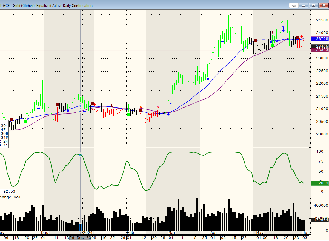Image resolution: width=329 pixels, height=241 pixels.
Task: Select the highlighted 29 Dec 23 date label
Action: tap(80, 238)
